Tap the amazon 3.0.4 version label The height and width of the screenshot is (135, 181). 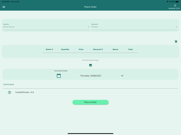(x=174, y=8)
